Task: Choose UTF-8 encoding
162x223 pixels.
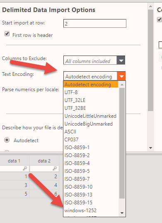Action: click(x=91, y=92)
